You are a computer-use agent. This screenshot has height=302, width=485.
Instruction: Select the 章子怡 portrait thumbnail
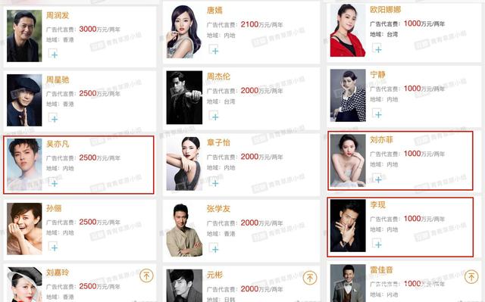pos(183,163)
